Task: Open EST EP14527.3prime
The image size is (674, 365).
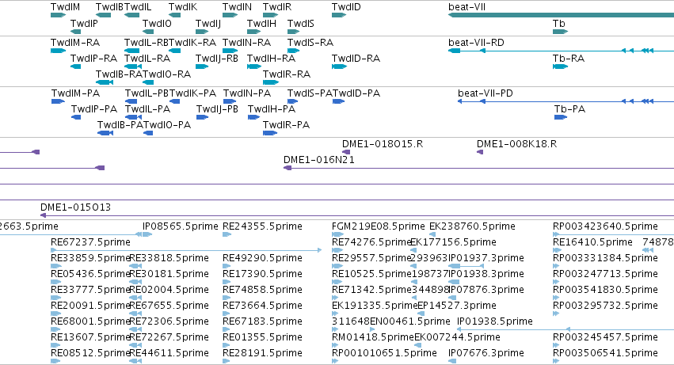Action: point(457,306)
